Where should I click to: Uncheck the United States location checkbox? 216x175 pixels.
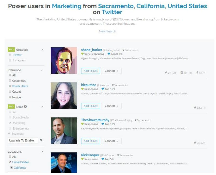pyautogui.click(x=10, y=162)
